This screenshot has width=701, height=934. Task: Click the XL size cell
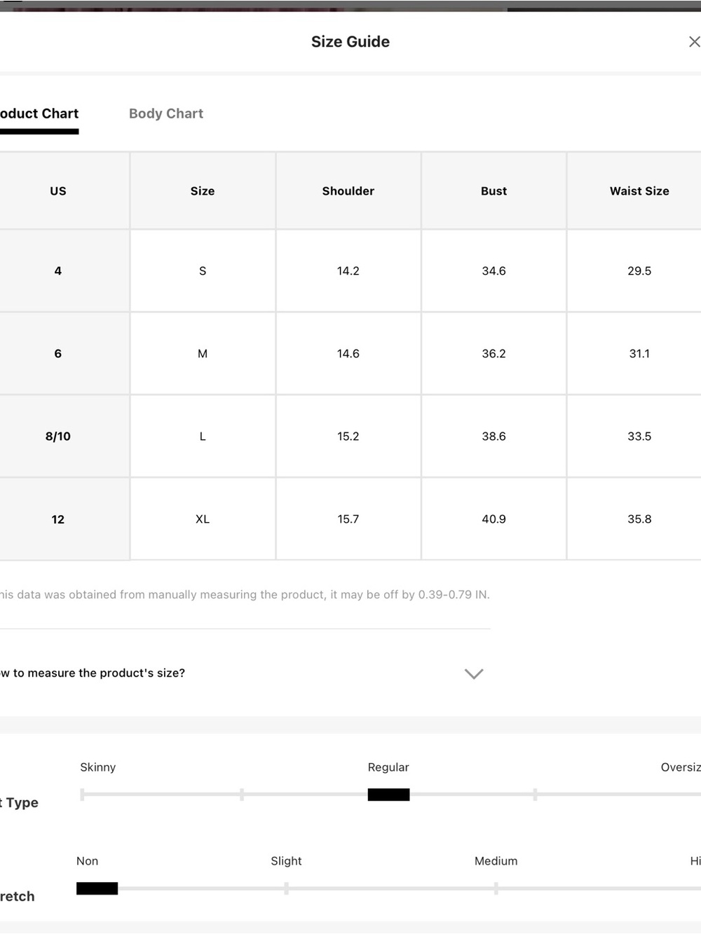pyautogui.click(x=203, y=519)
